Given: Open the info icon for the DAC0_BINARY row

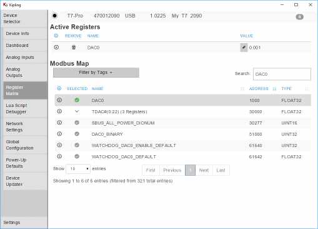Looking at the screenshot, I should (59, 134).
